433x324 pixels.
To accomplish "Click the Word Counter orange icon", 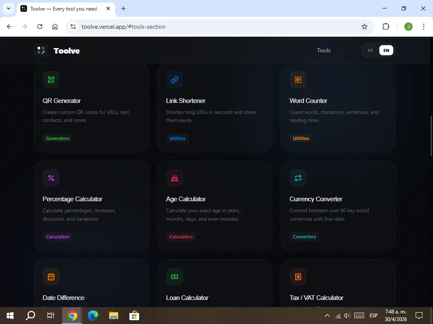I will (x=298, y=80).
